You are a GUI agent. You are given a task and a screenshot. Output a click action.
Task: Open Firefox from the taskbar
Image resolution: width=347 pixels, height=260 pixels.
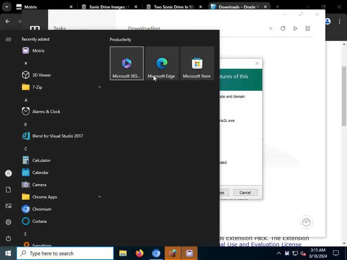point(139,253)
